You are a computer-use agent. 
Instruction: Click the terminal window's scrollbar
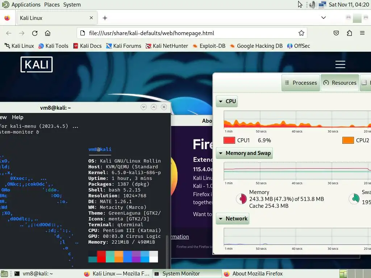(x=168, y=251)
